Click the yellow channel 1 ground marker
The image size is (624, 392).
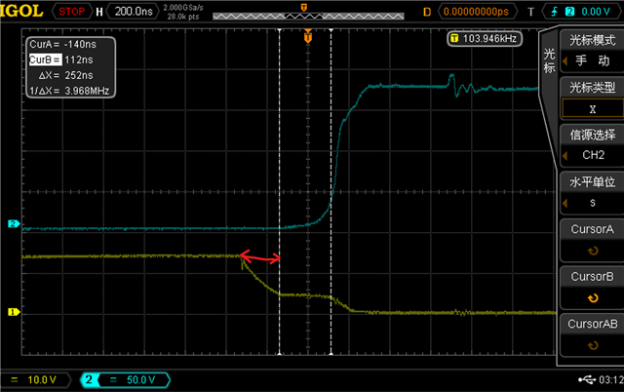(x=14, y=312)
